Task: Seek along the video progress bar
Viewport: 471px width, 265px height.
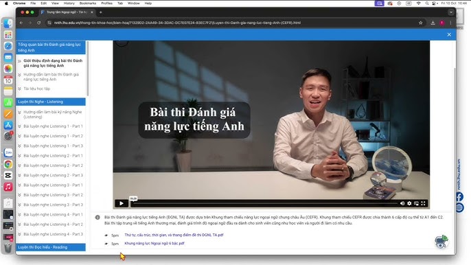Action: pyautogui.click(x=264, y=203)
